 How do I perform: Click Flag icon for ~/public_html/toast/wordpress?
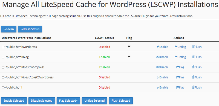coord(177,67)
